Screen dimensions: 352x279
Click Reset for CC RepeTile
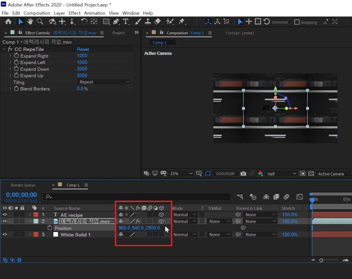click(x=83, y=49)
